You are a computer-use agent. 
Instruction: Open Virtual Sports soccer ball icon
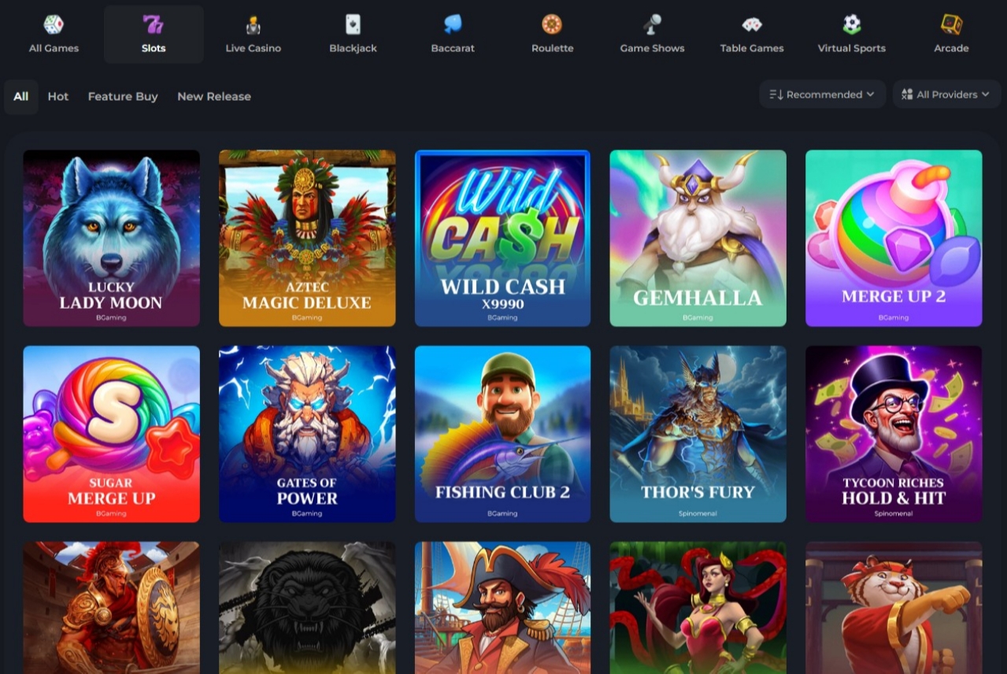tap(852, 24)
